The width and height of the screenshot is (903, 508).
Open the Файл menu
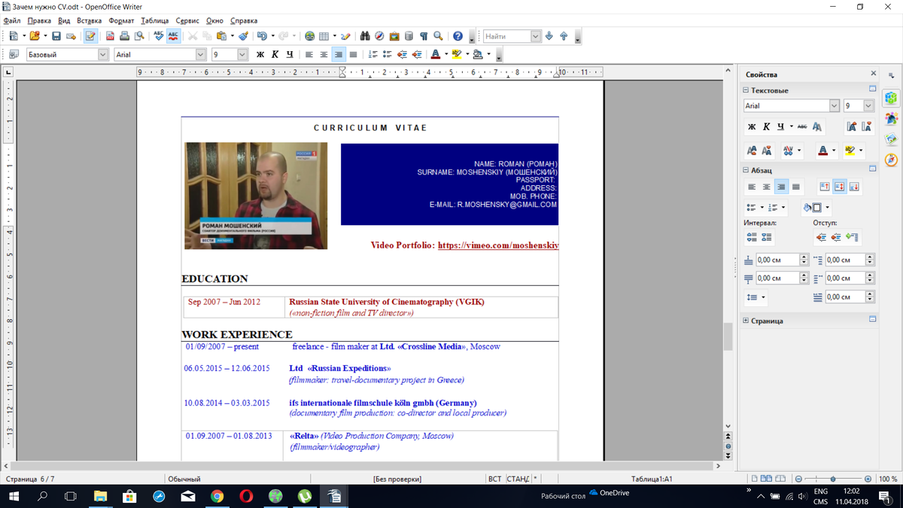pyautogui.click(x=11, y=21)
